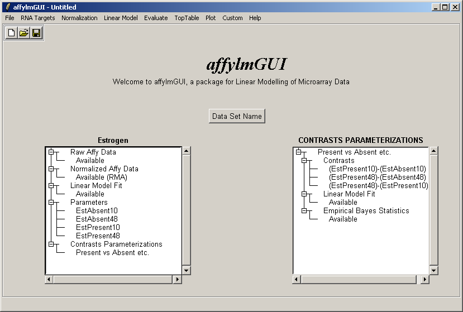Click down arrow of left panel vertical scrollbar

[187, 270]
